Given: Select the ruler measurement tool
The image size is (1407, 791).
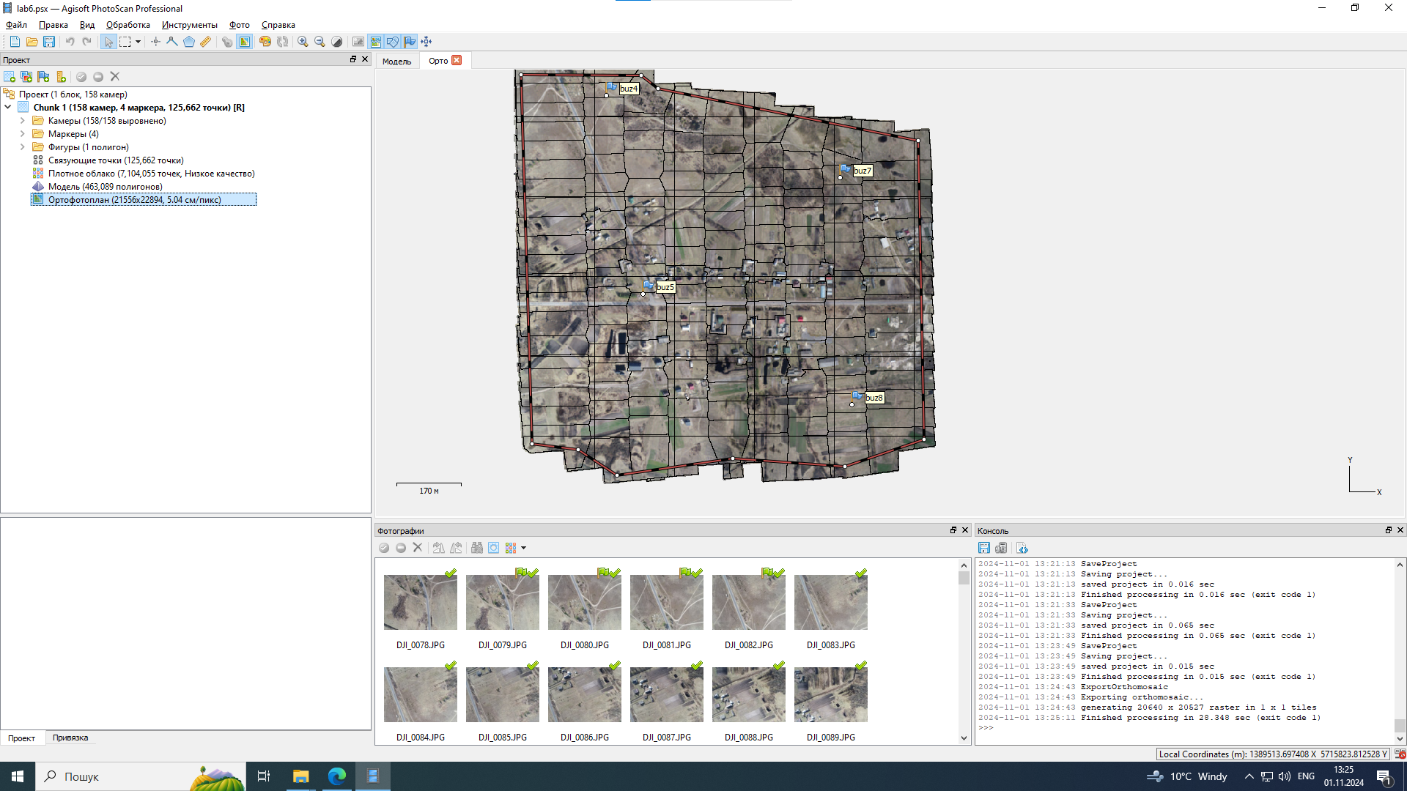Looking at the screenshot, I should click(x=206, y=42).
